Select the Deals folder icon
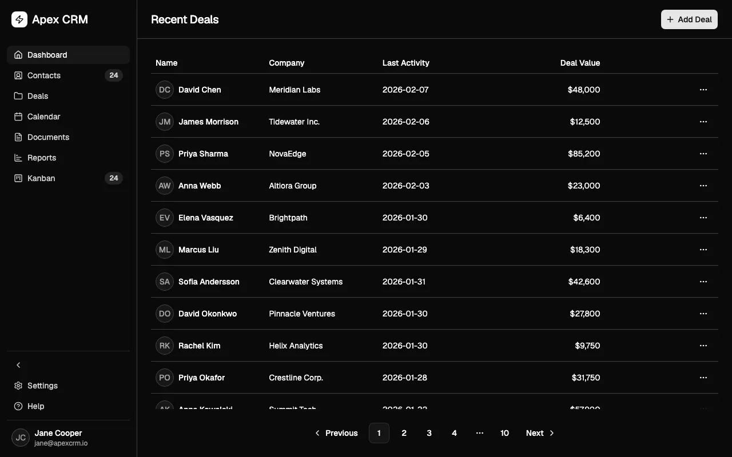 click(18, 96)
